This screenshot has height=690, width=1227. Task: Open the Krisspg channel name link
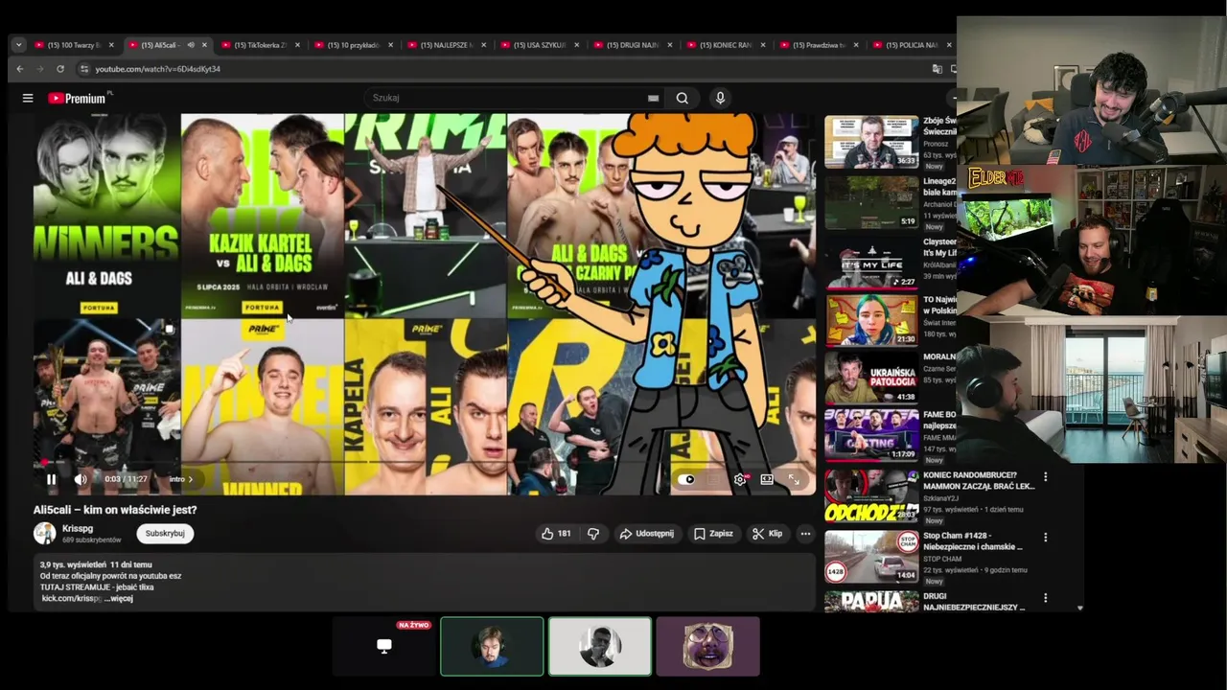(78, 529)
